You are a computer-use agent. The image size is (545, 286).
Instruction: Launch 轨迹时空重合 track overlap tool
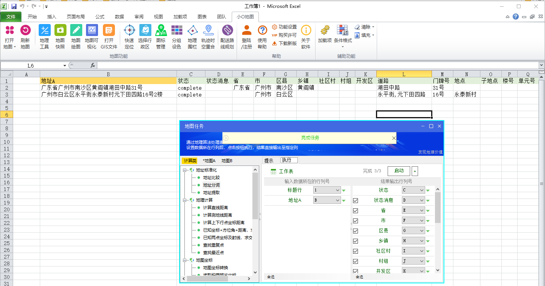[x=208, y=37]
